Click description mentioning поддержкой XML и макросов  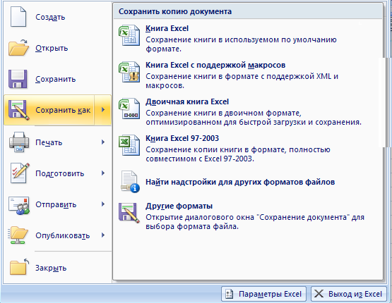pyautogui.click(x=242, y=81)
